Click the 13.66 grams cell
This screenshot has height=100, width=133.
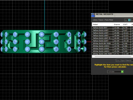point(117,28)
